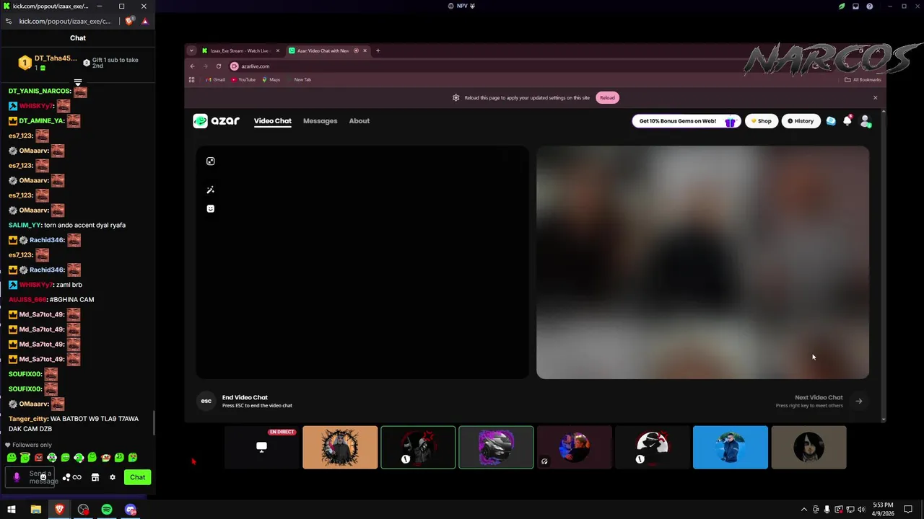The height and width of the screenshot is (519, 924).
Task: Click volume icon in system tray
Action: pyautogui.click(x=861, y=510)
